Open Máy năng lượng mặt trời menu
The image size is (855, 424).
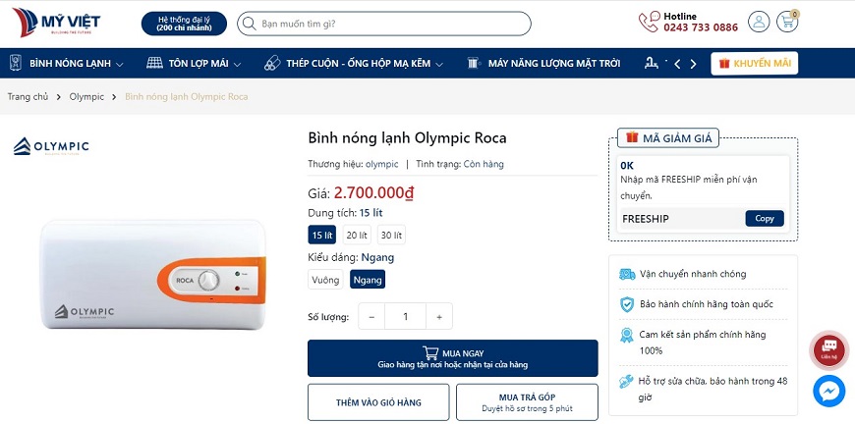point(543,64)
